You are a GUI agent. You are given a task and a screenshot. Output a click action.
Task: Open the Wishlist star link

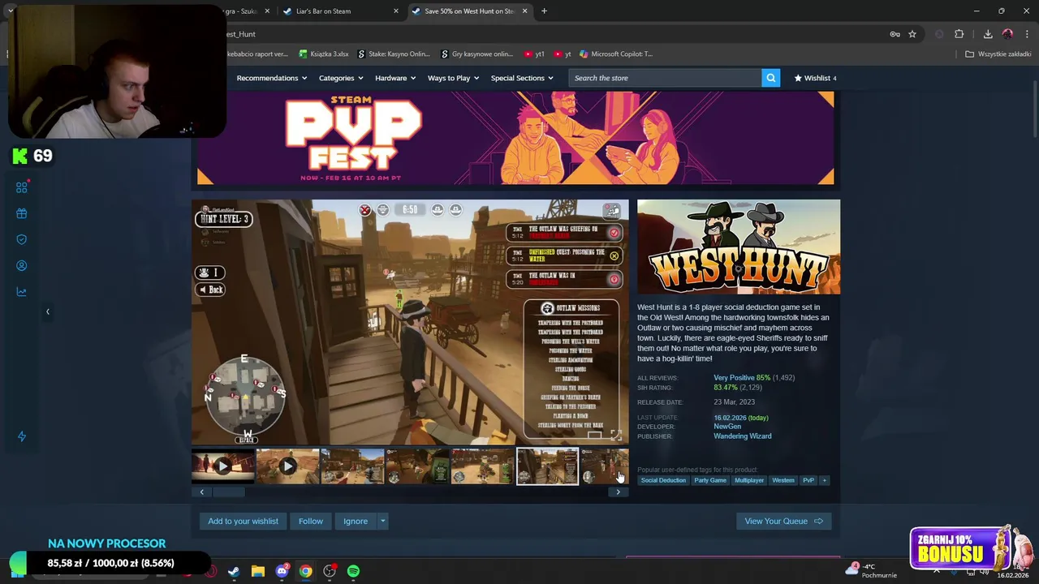(815, 78)
